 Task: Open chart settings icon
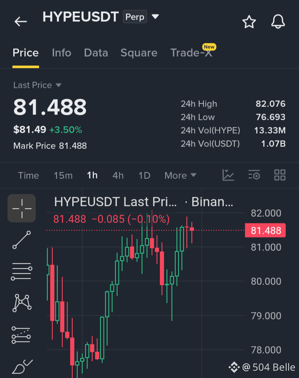[254, 175]
